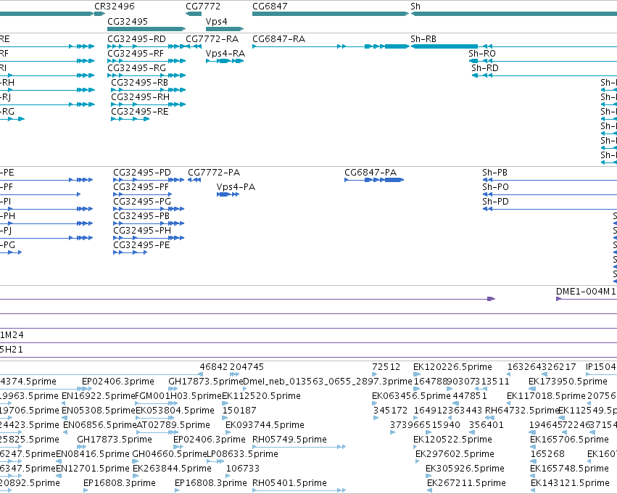Open the EST labeled 72512
The height and width of the screenshot is (494, 617).
tap(386, 367)
